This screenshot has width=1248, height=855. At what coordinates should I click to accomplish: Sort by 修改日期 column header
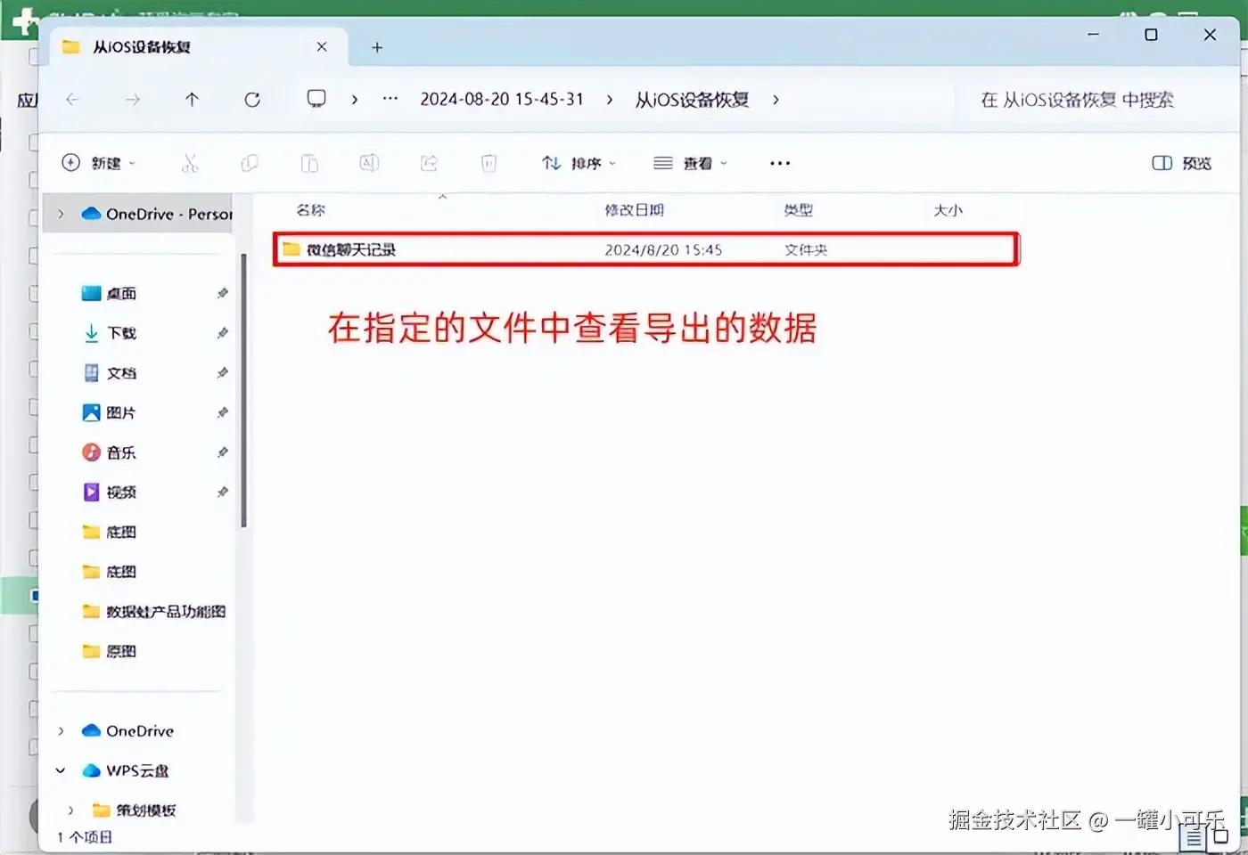(x=635, y=210)
